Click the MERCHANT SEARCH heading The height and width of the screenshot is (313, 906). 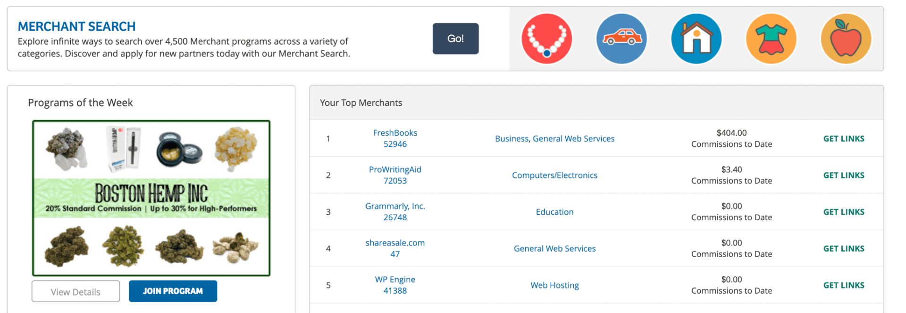(76, 26)
